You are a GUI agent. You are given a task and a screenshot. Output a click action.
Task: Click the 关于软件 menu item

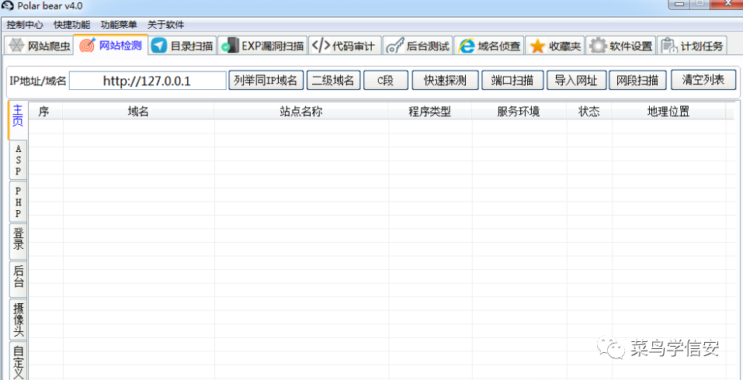tap(165, 25)
